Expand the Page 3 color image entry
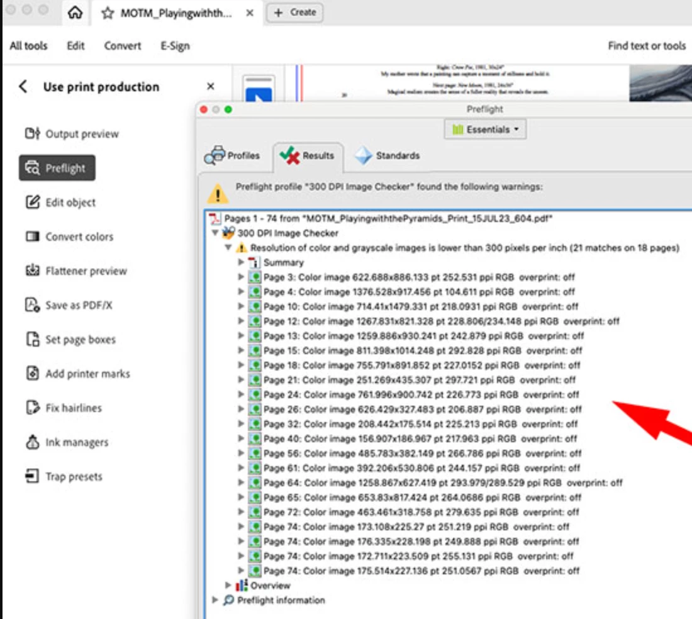692x619 pixels. click(241, 277)
